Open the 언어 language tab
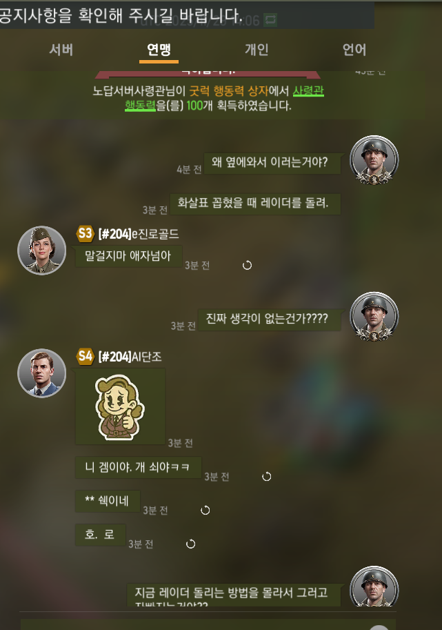 354,50
